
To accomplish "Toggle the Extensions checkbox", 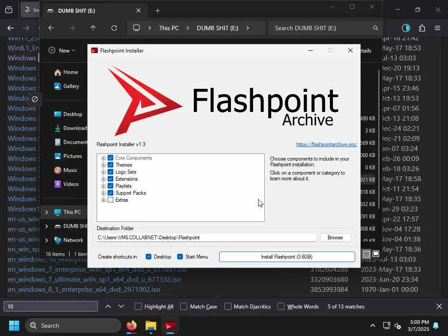I will 111,179.
